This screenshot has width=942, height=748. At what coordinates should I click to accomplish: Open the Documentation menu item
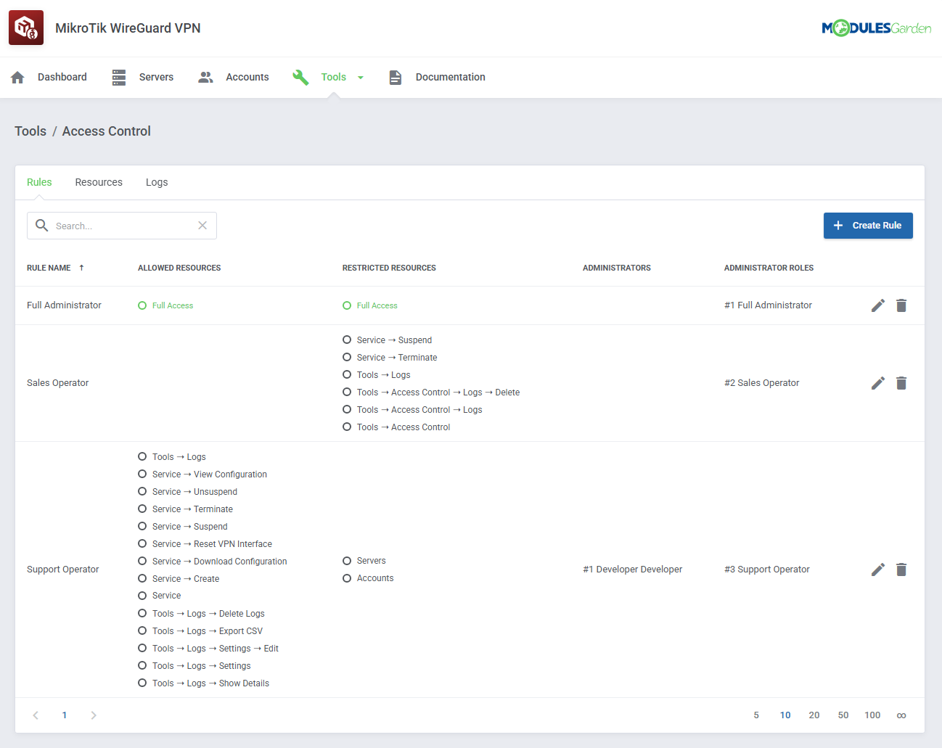tap(438, 78)
